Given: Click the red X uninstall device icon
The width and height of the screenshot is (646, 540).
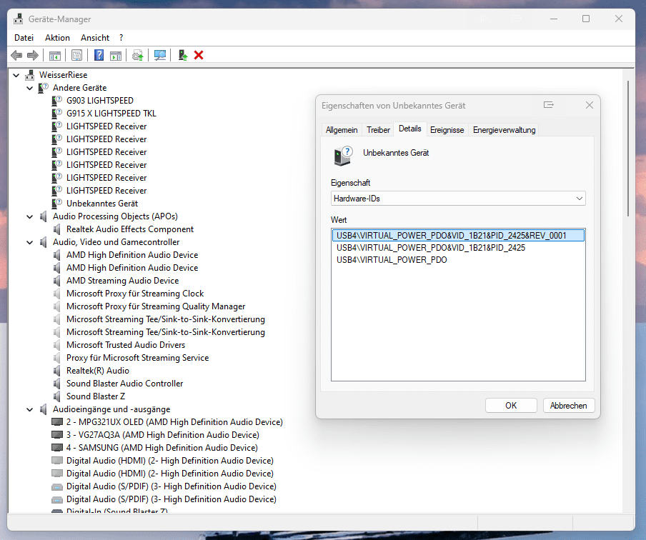Looking at the screenshot, I should point(199,55).
